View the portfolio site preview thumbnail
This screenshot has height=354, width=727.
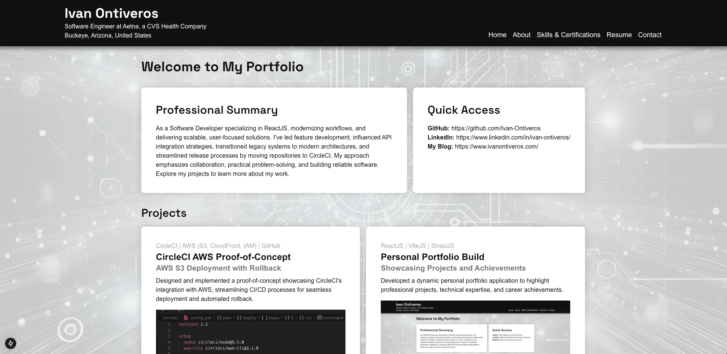(x=475, y=327)
